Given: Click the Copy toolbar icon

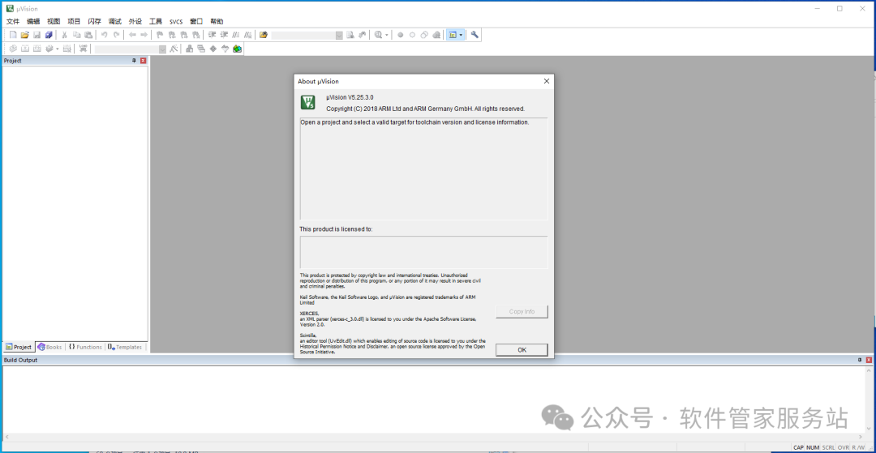Looking at the screenshot, I should coord(76,35).
